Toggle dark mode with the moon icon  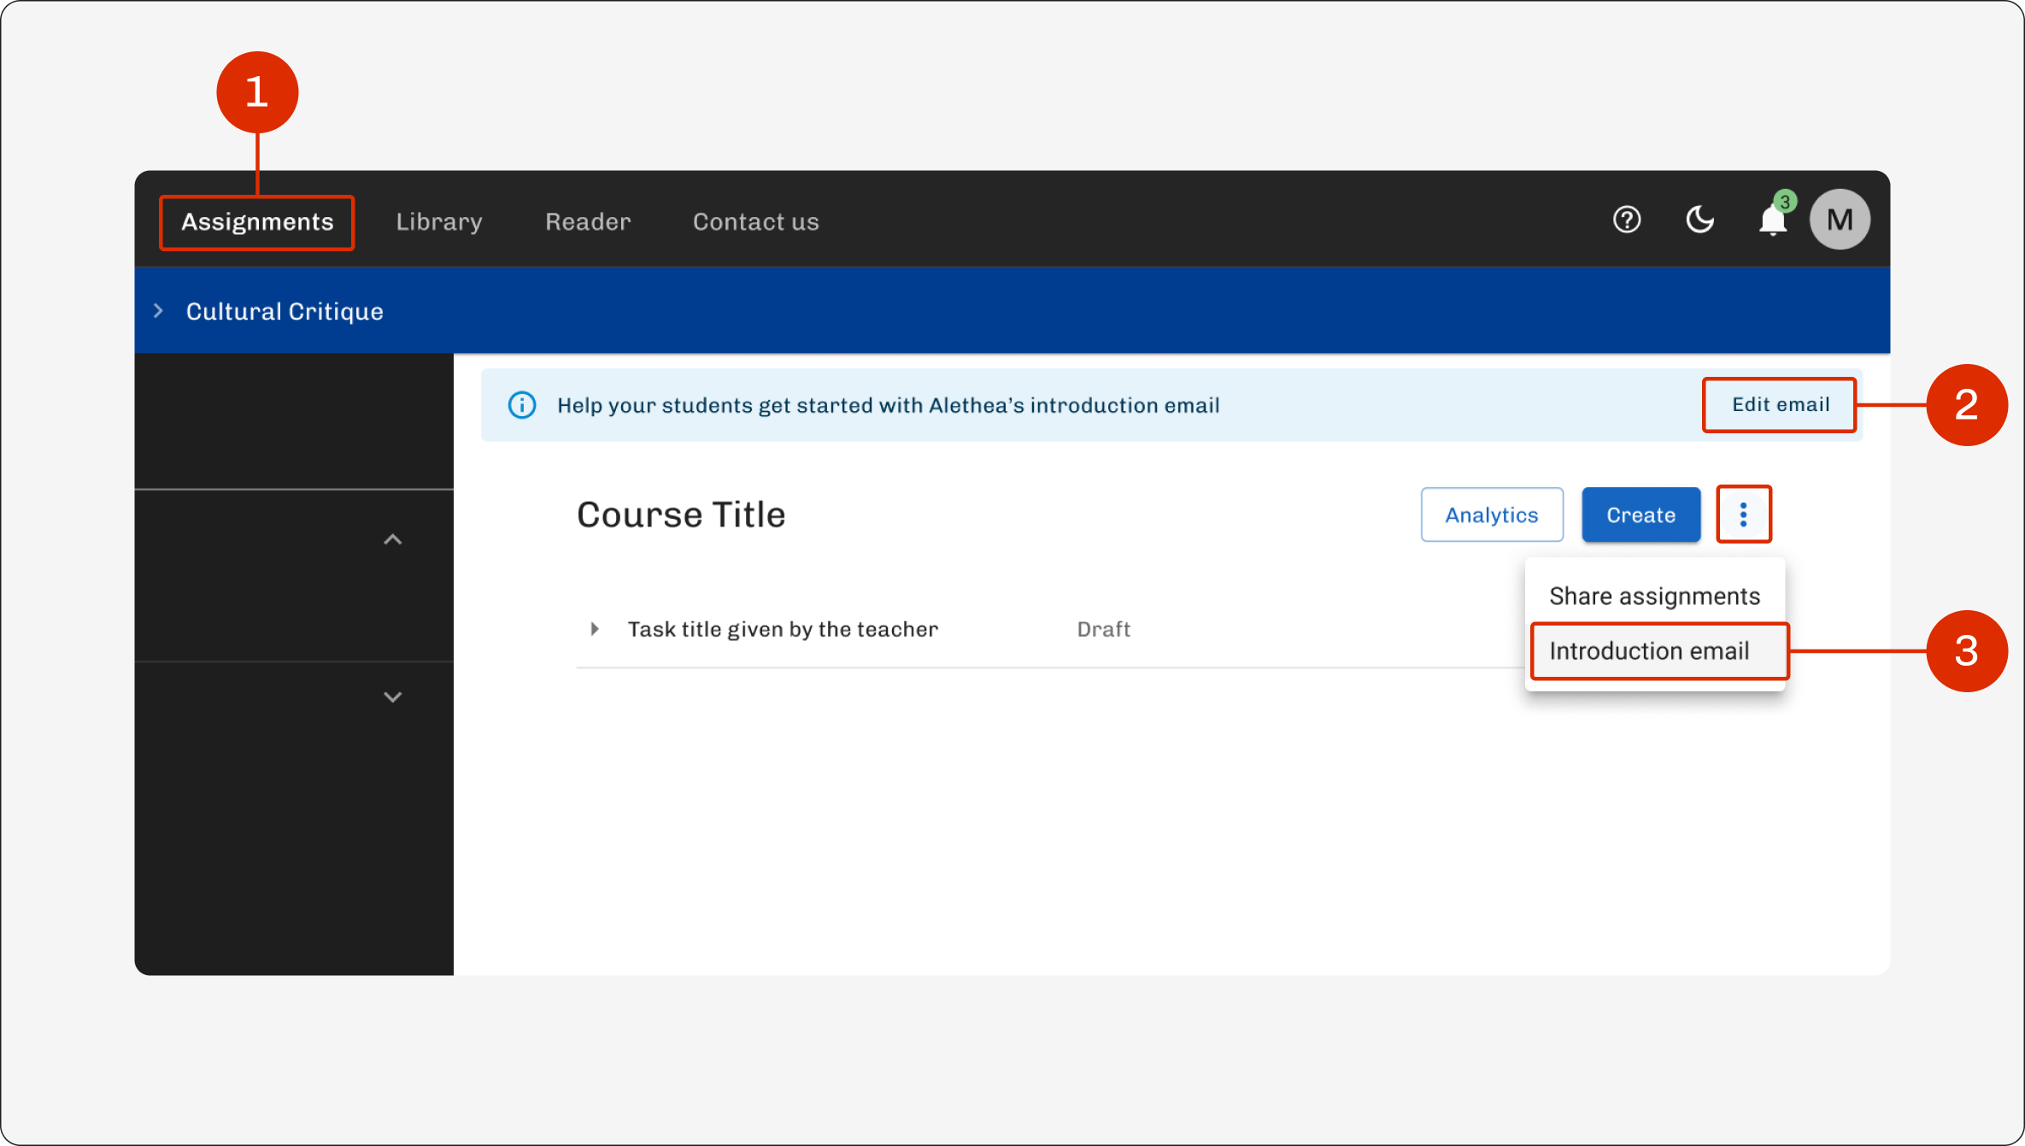click(1699, 220)
